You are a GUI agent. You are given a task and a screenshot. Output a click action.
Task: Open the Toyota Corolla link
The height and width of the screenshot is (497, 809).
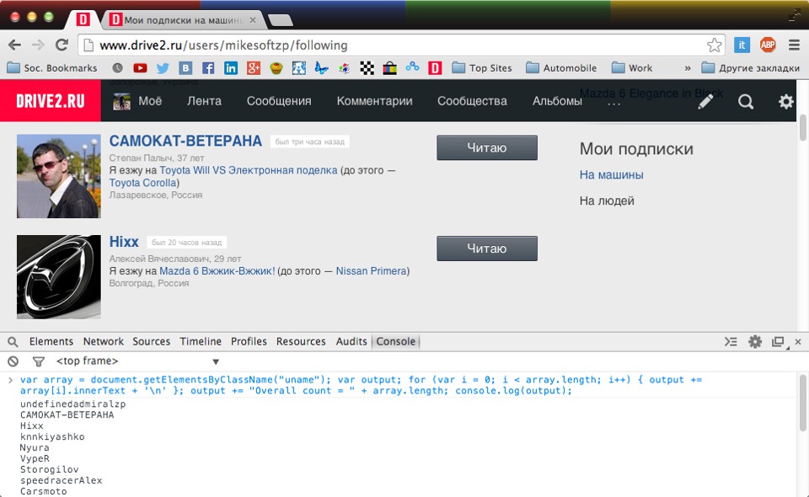(143, 183)
